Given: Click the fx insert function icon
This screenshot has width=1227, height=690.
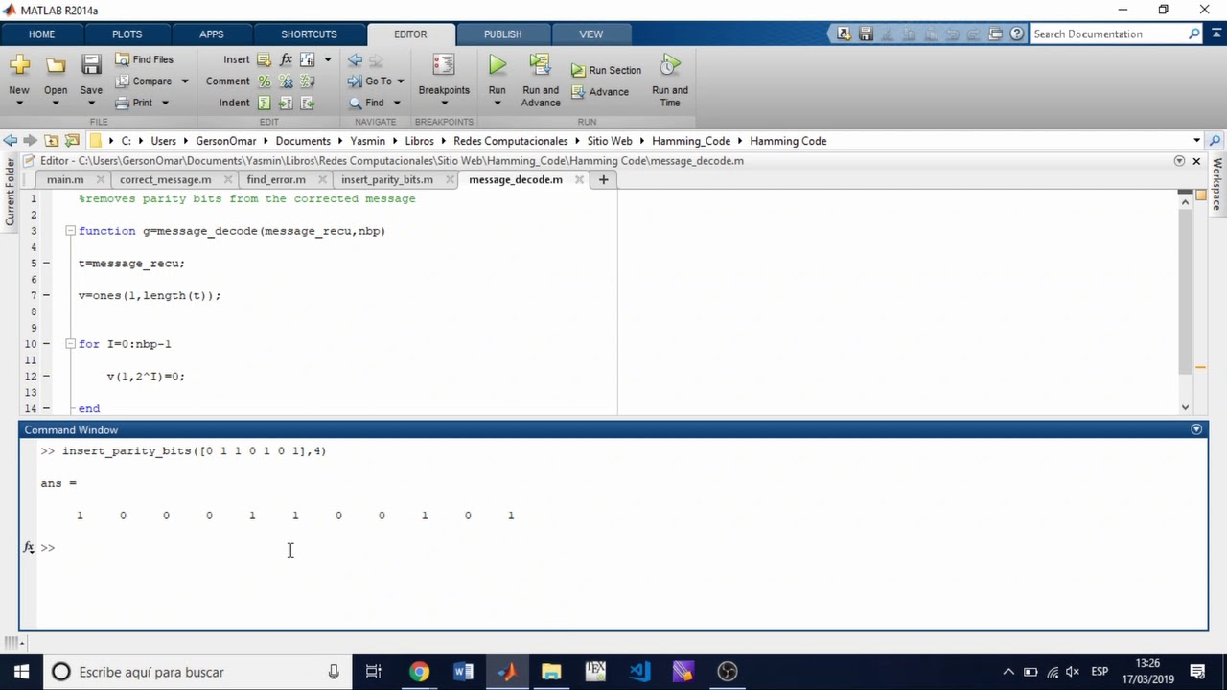Looking at the screenshot, I should pos(286,59).
